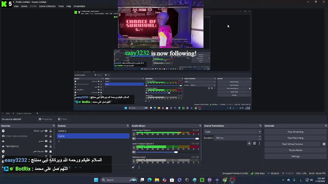This screenshot has height=184, width=328.
Task: Open preview zoom percentage dropdown arrow
Action: click(37, 113)
